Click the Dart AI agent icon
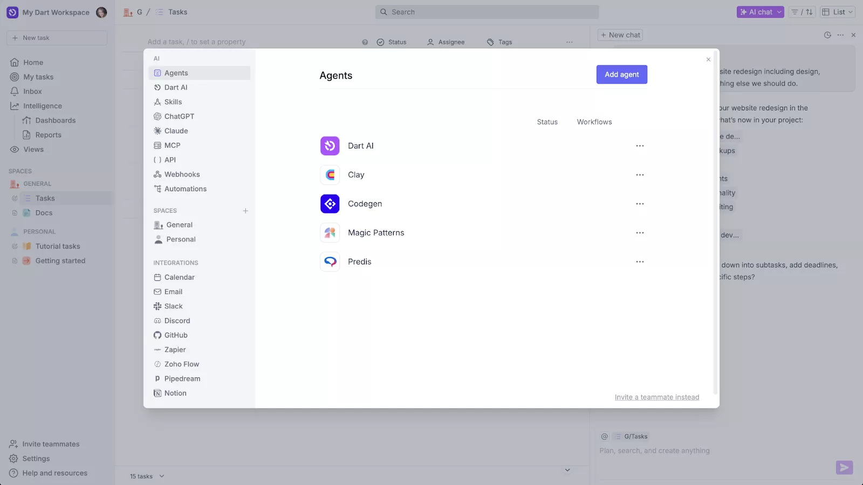The width and height of the screenshot is (863, 485). pyautogui.click(x=330, y=146)
